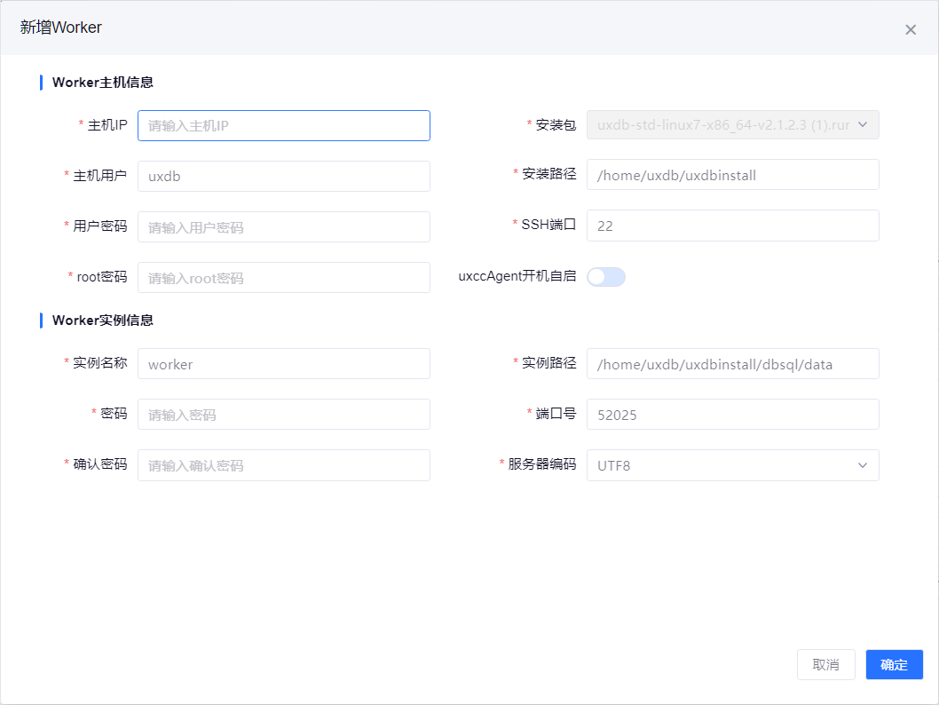Edit the 安装路径 text field

tap(732, 175)
